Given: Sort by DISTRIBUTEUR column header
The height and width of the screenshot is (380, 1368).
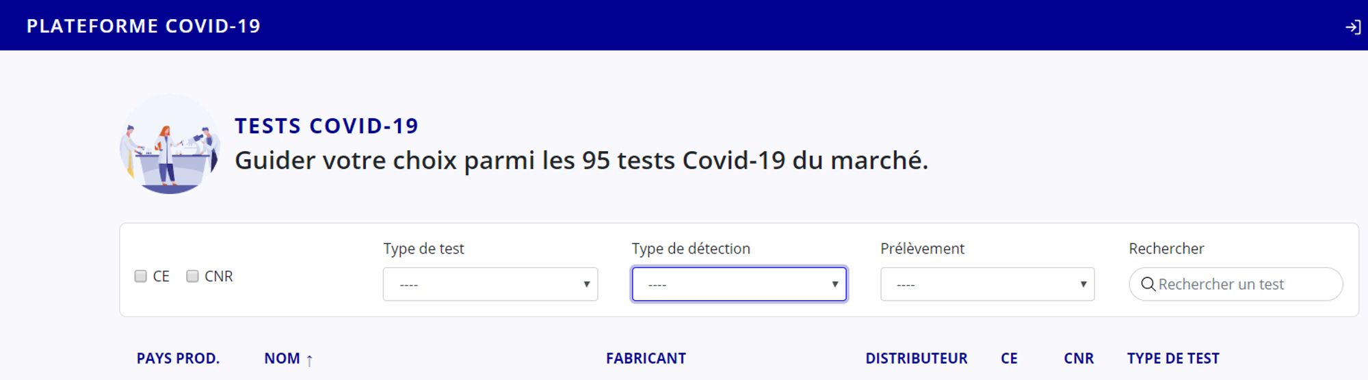Looking at the screenshot, I should [916, 359].
